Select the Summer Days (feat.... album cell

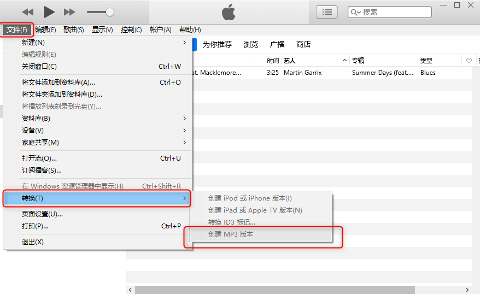[383, 73]
